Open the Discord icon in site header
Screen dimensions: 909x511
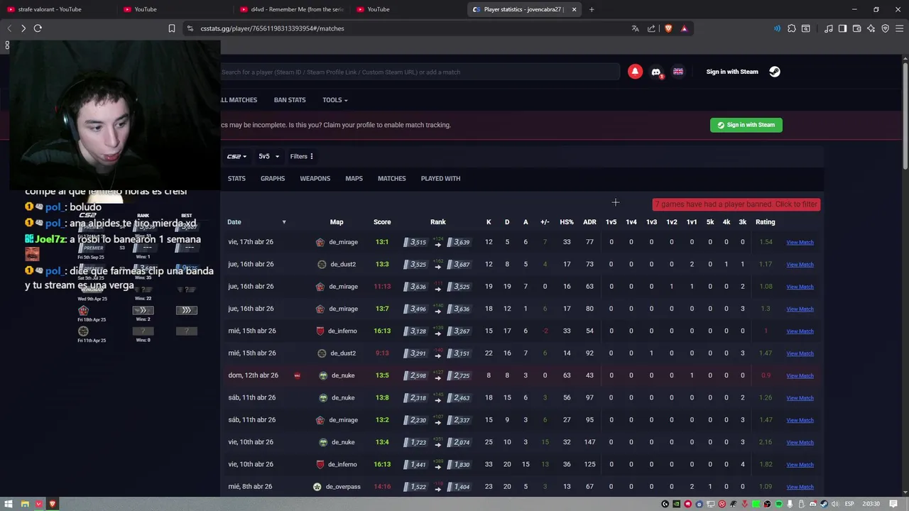tap(656, 72)
